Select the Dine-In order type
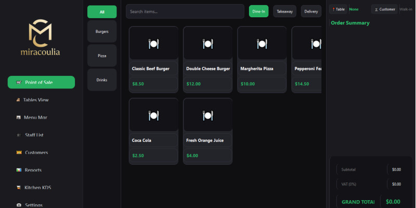 pyautogui.click(x=258, y=11)
